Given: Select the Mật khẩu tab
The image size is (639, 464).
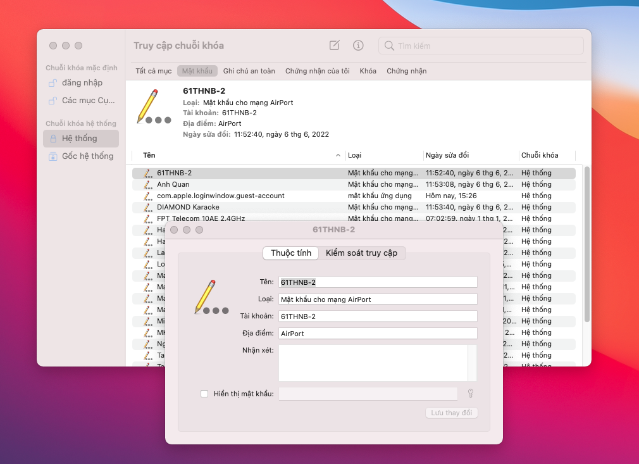Looking at the screenshot, I should pyautogui.click(x=197, y=71).
